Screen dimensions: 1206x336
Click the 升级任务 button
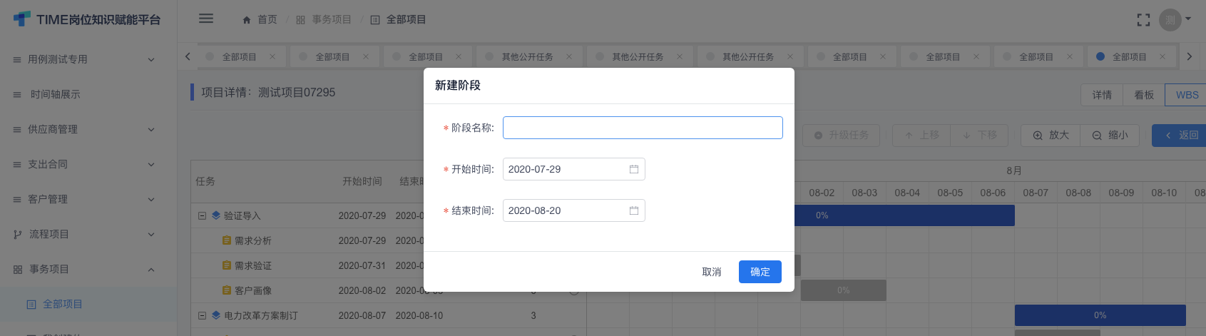pyautogui.click(x=841, y=135)
